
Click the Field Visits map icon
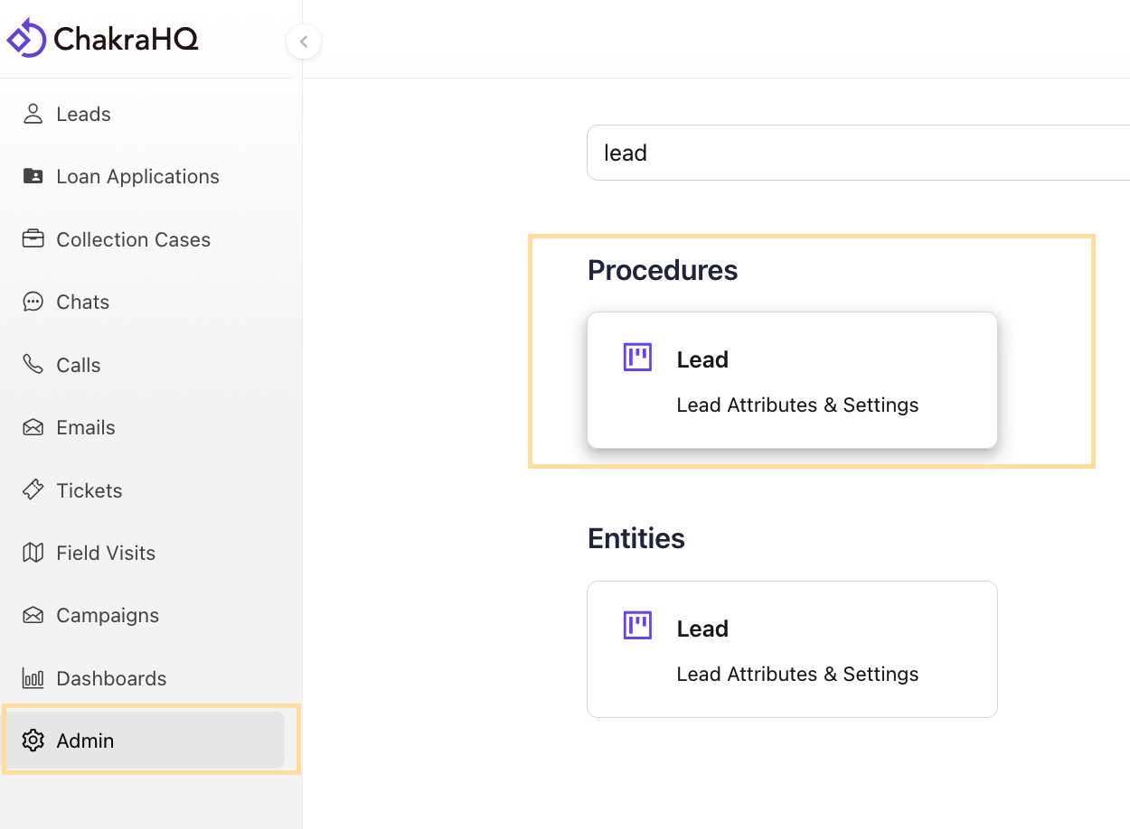(33, 553)
